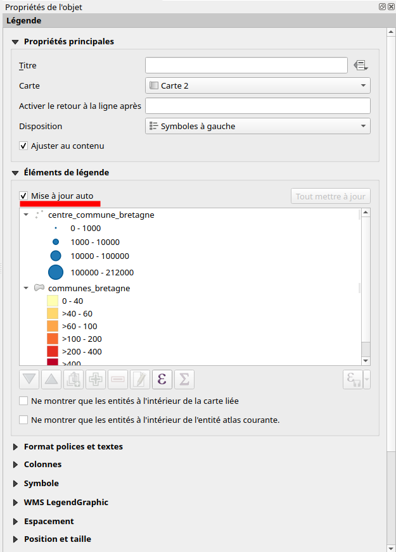
Task: Click the move item down arrow button
Action: click(30, 379)
